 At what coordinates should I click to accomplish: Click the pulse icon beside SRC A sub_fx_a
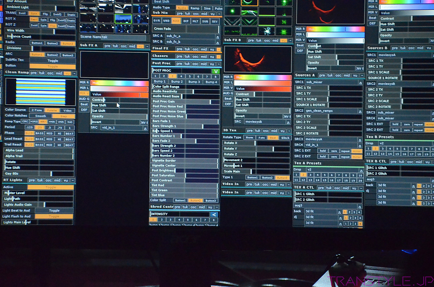(x=217, y=36)
